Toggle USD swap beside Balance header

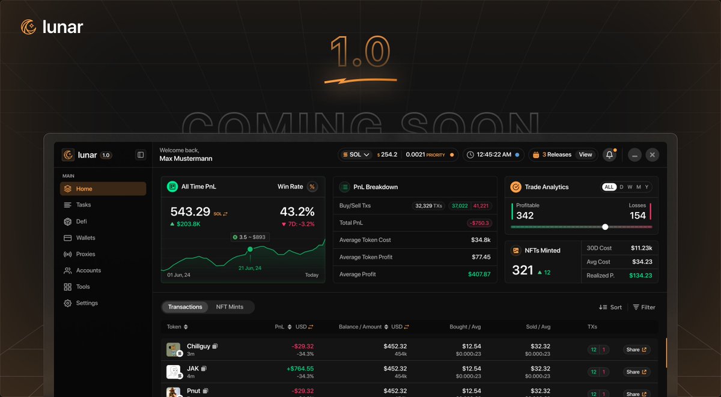coord(407,327)
